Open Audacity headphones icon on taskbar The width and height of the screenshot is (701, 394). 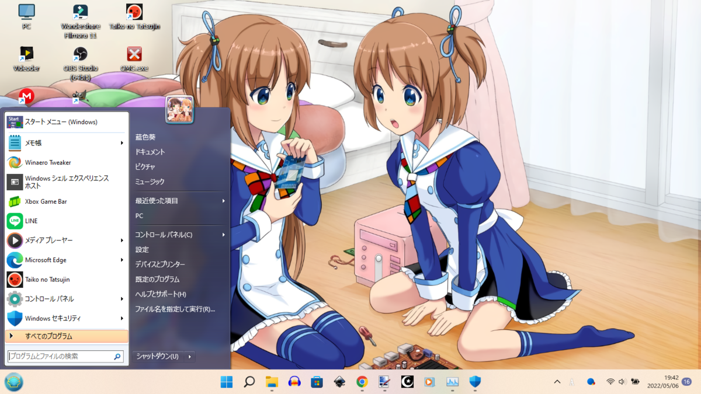coord(294,382)
